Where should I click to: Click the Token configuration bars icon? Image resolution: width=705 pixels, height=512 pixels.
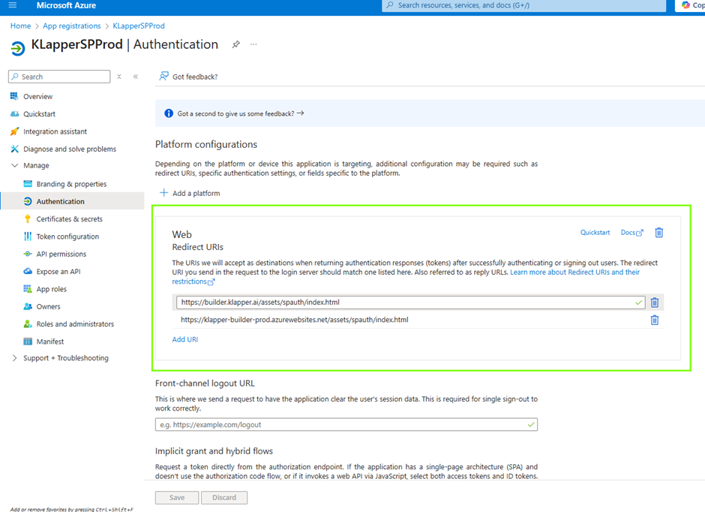click(28, 236)
